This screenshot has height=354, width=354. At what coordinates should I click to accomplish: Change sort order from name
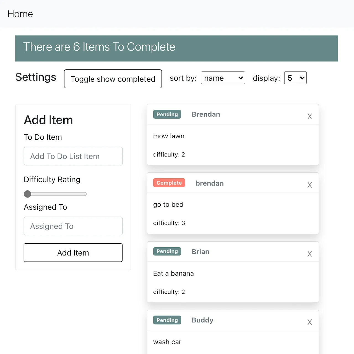point(223,78)
